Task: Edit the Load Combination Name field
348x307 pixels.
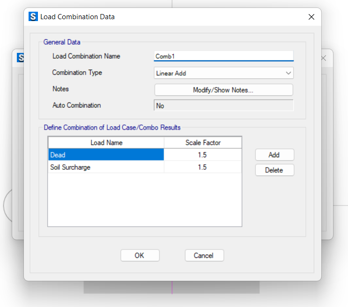Action: (x=224, y=56)
